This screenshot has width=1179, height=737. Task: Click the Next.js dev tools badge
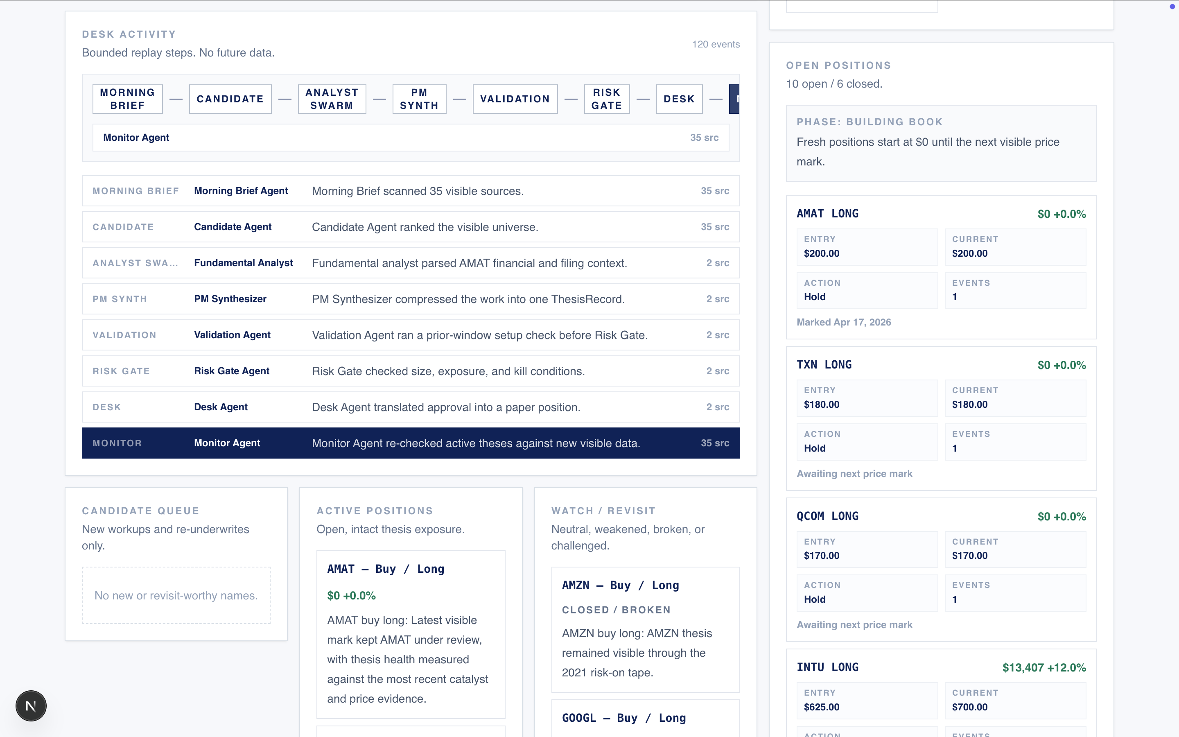click(x=31, y=705)
